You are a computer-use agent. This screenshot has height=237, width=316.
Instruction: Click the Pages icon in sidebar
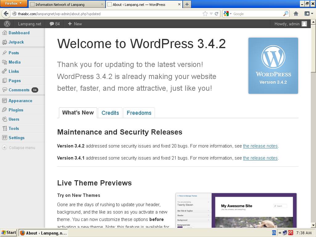(4, 81)
